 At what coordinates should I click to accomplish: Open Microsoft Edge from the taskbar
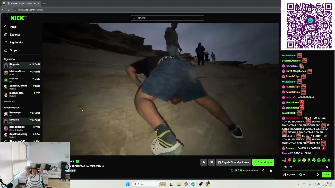[x=193, y=184]
